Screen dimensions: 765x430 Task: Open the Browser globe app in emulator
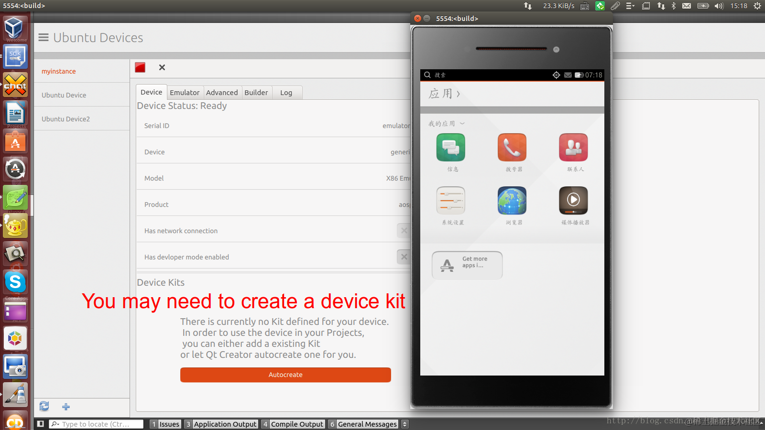(512, 201)
